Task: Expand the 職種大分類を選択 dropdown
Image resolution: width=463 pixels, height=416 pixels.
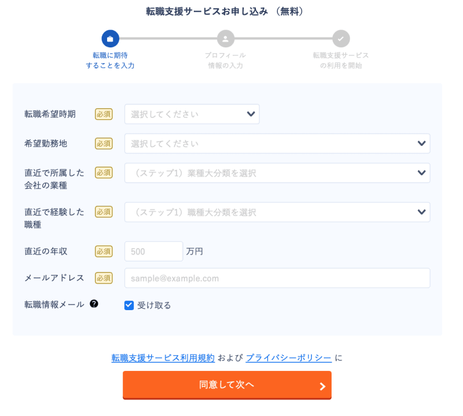Action: (277, 212)
